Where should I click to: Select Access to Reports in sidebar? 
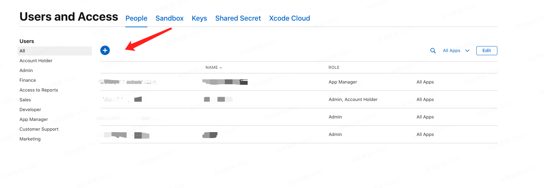[x=39, y=90]
